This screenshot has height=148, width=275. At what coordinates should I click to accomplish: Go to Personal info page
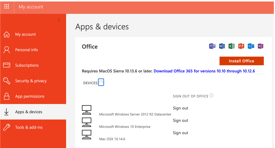coord(26,50)
